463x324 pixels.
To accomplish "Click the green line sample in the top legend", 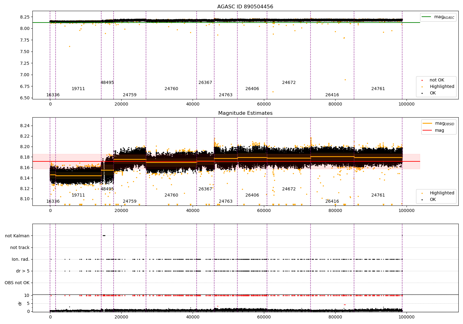I will [x=427, y=17].
